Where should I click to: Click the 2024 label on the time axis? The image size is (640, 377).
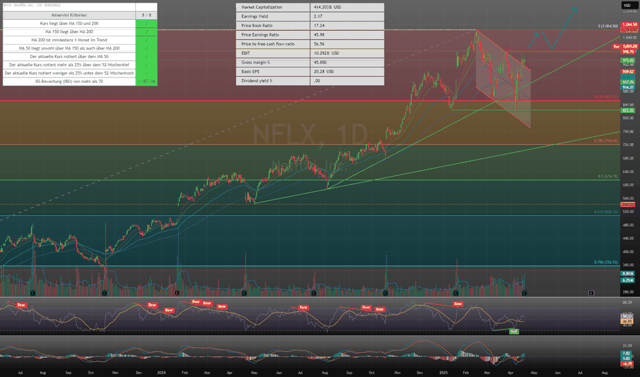tap(161, 372)
